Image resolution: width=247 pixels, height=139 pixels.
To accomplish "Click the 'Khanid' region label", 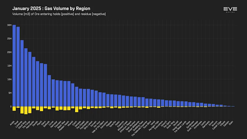I will coord(70,123).
